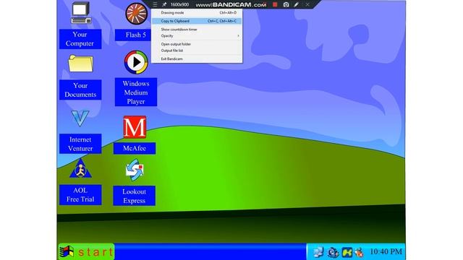Click the Lookout Express label
This screenshot has width=463, height=260.
[x=134, y=196]
